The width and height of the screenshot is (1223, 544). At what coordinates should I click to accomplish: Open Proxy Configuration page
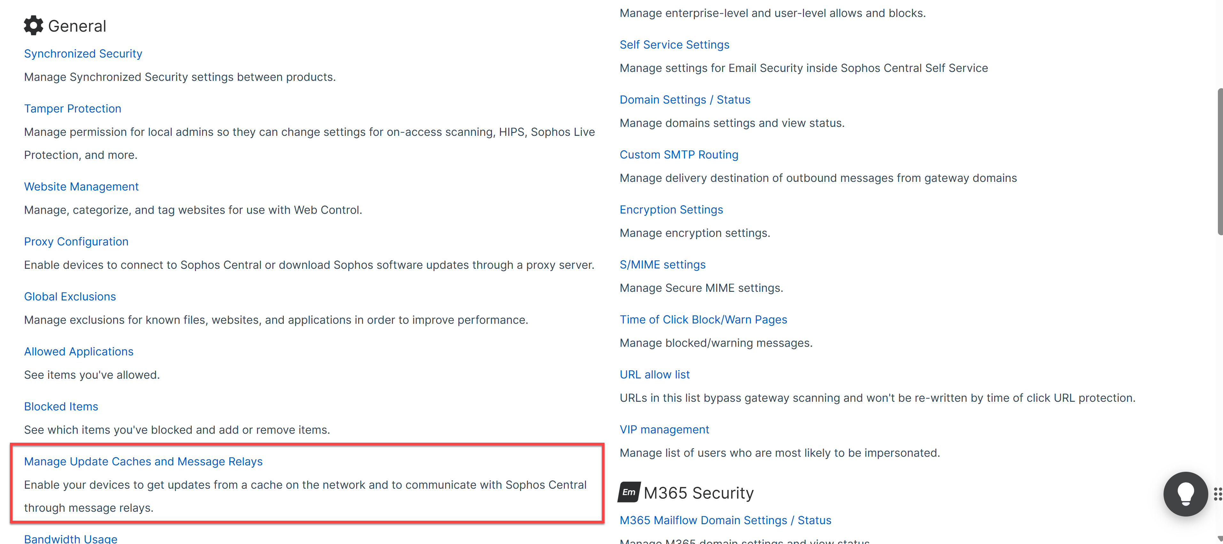point(76,242)
